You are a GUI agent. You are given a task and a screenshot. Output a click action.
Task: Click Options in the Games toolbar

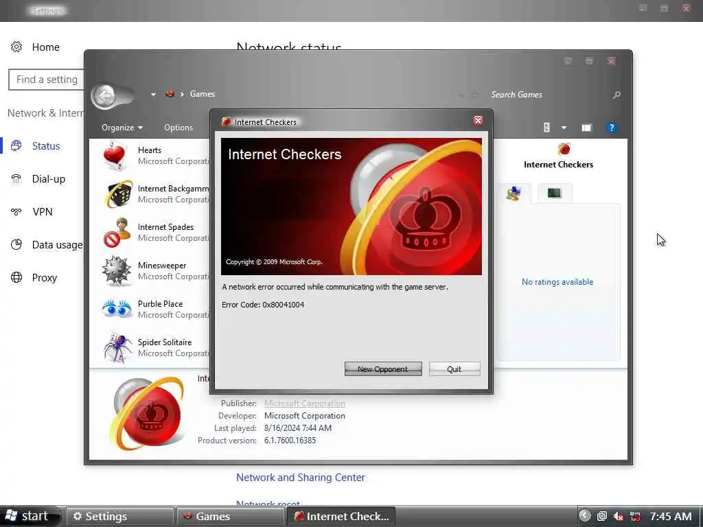(x=178, y=128)
